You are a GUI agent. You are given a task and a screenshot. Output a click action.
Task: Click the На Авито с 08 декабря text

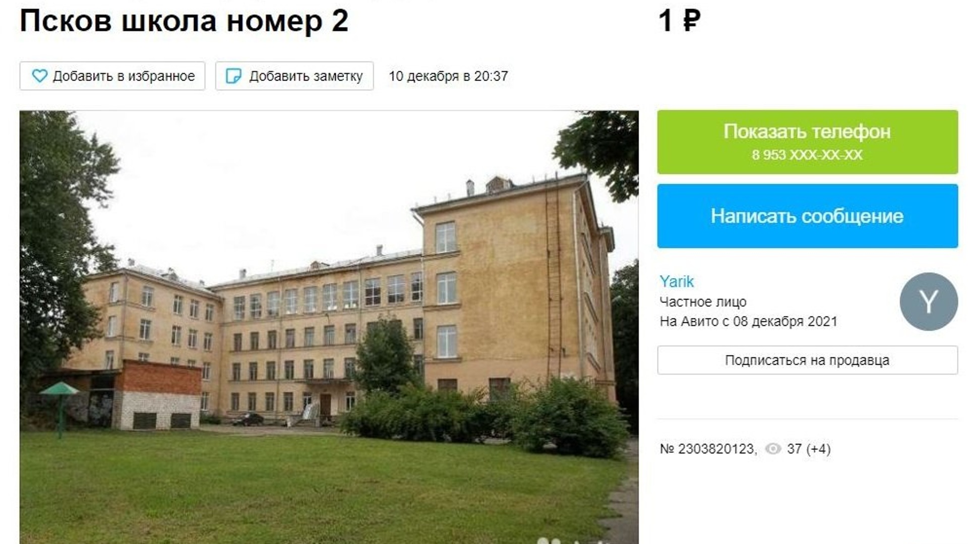pos(748,321)
